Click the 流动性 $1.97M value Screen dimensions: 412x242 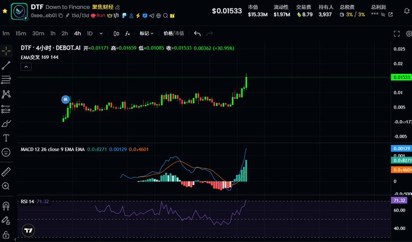click(x=282, y=15)
